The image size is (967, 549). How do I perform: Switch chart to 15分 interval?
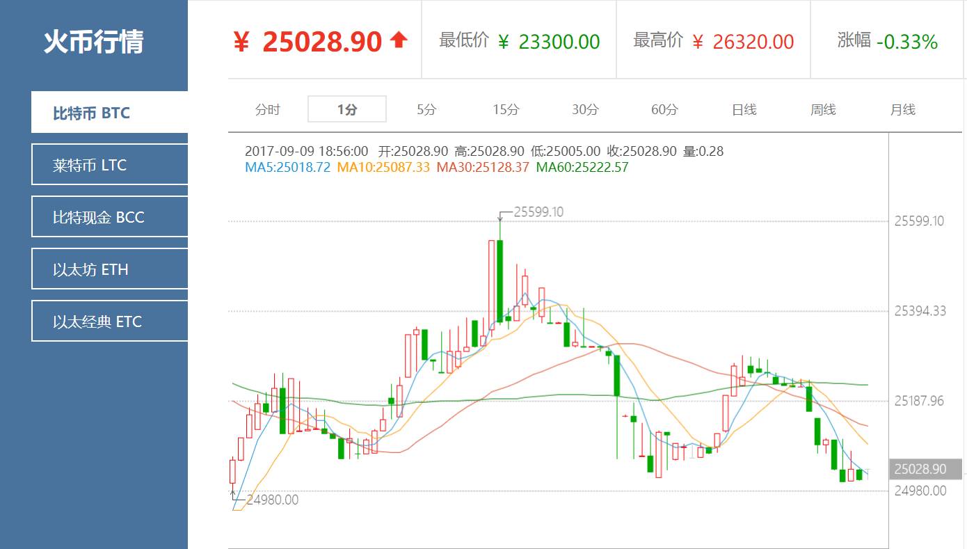(x=506, y=109)
